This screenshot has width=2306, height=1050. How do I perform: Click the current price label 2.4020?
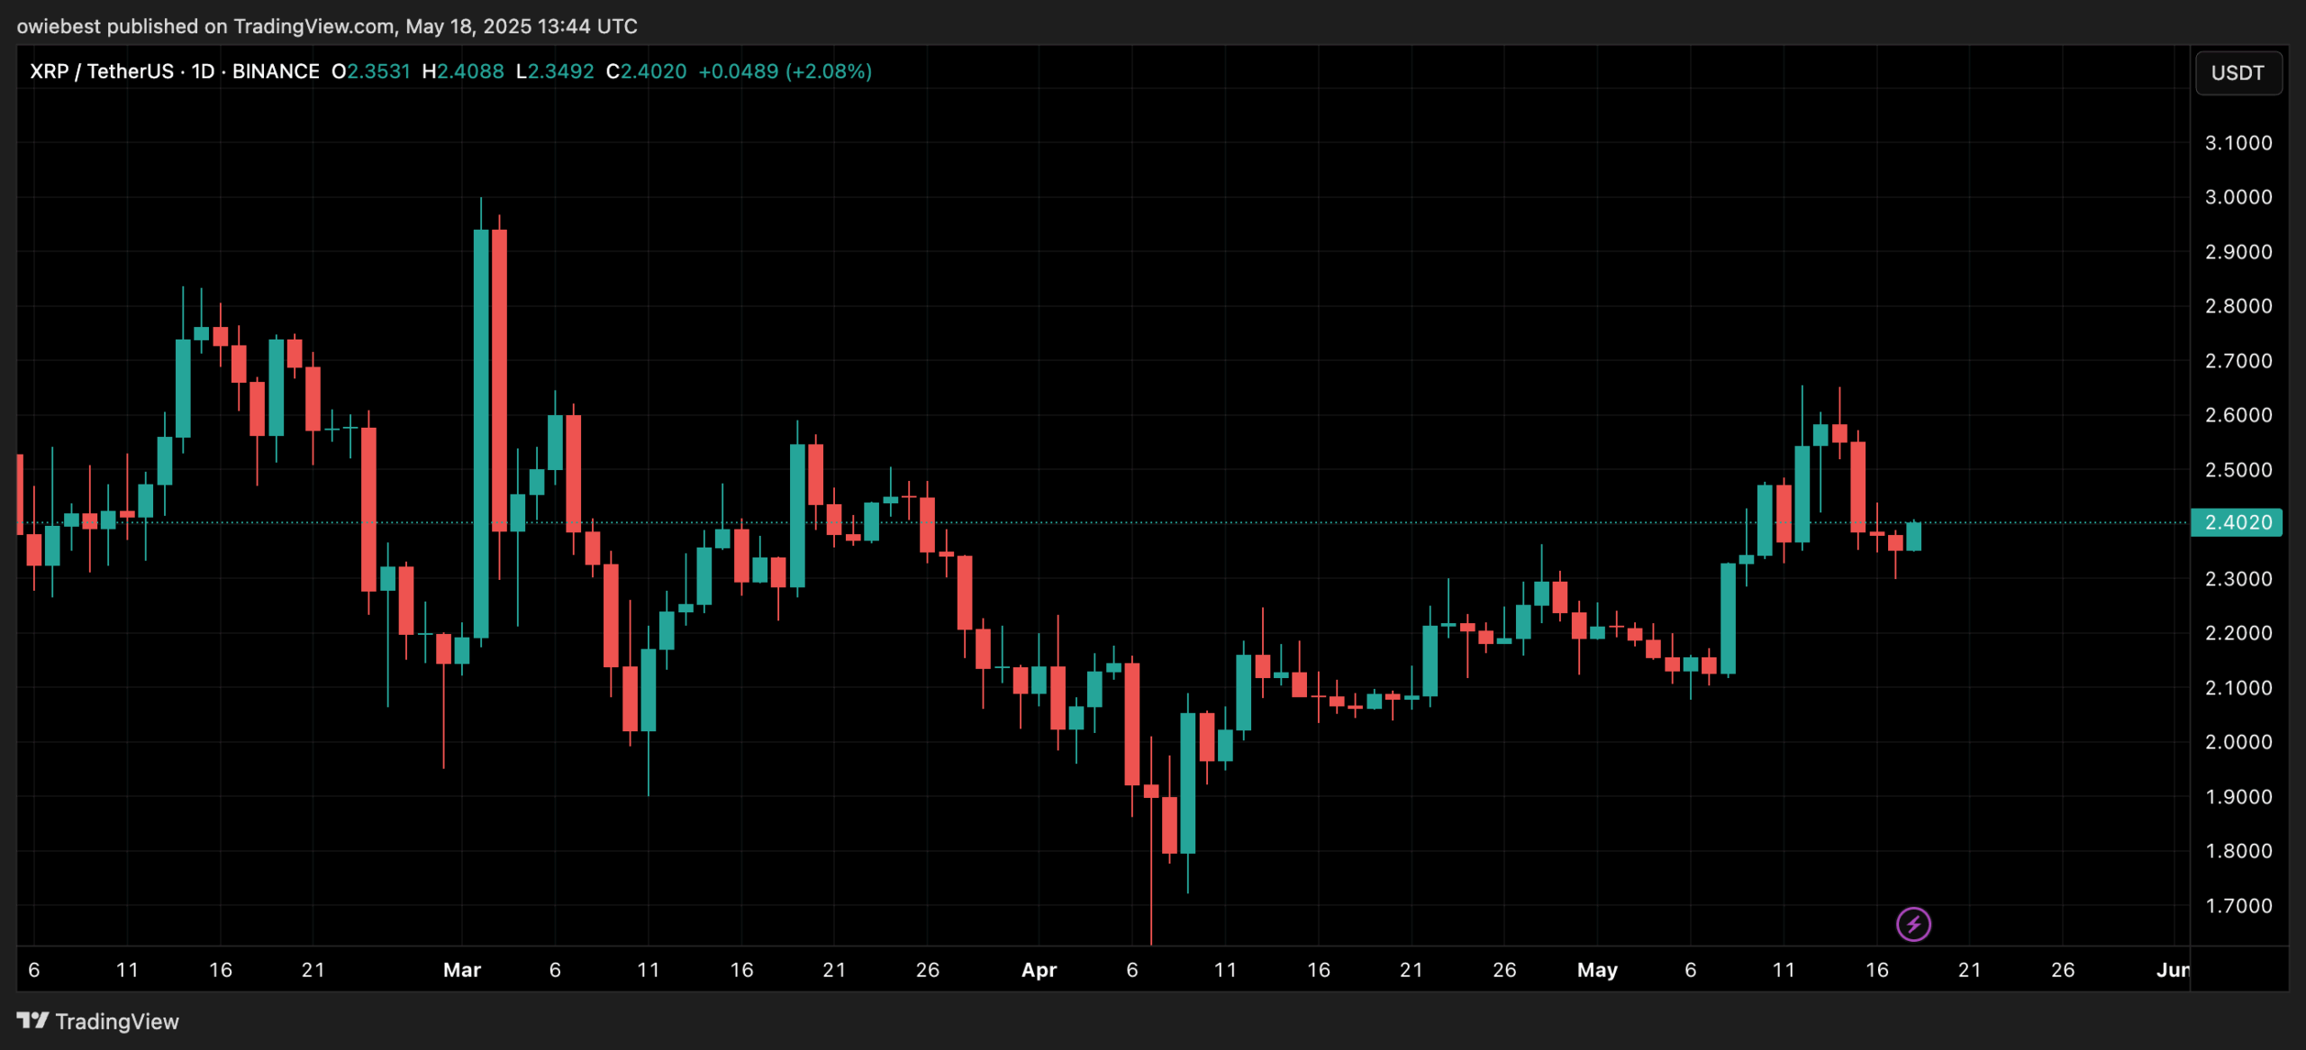pos(2238,522)
